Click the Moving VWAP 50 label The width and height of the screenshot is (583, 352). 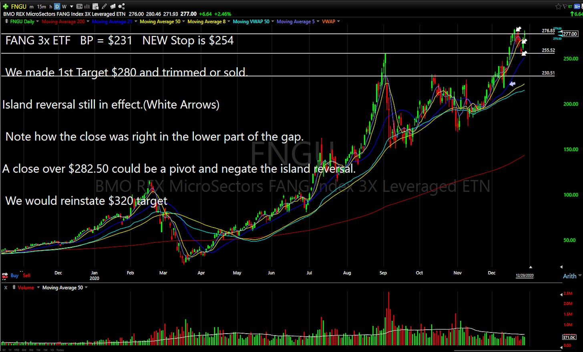251,21
